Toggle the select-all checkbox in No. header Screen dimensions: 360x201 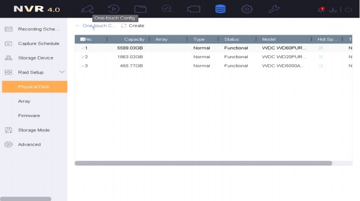[x=82, y=40]
